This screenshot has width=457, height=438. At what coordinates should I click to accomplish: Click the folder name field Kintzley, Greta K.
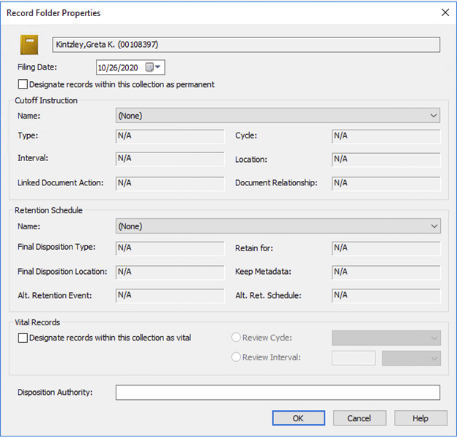[x=246, y=45]
